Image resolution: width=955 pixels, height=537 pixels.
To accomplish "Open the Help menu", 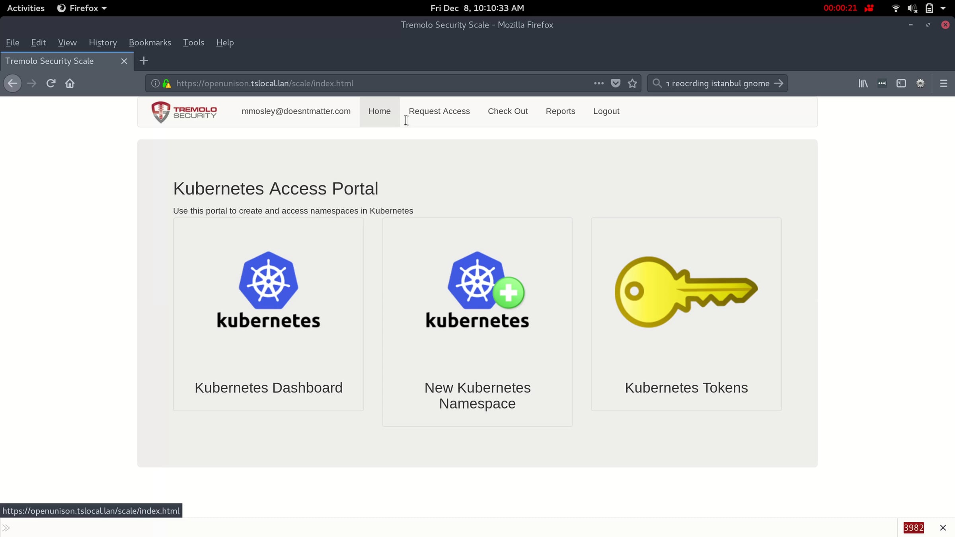I will pyautogui.click(x=225, y=43).
